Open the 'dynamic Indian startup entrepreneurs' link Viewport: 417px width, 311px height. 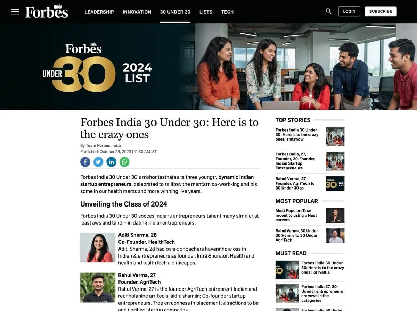(x=167, y=180)
